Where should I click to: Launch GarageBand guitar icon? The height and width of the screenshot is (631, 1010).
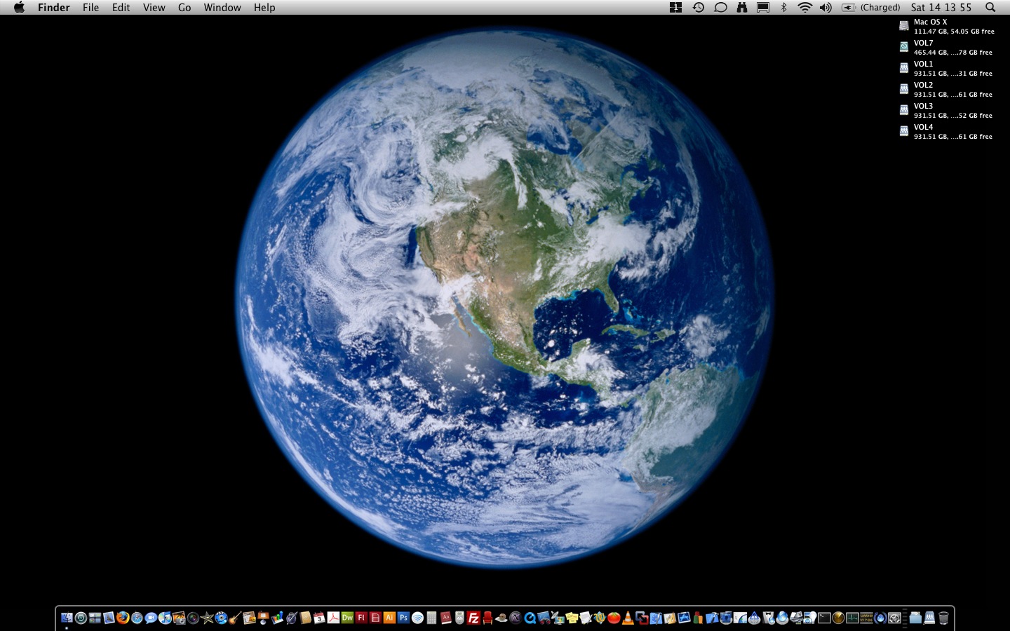coord(235,618)
